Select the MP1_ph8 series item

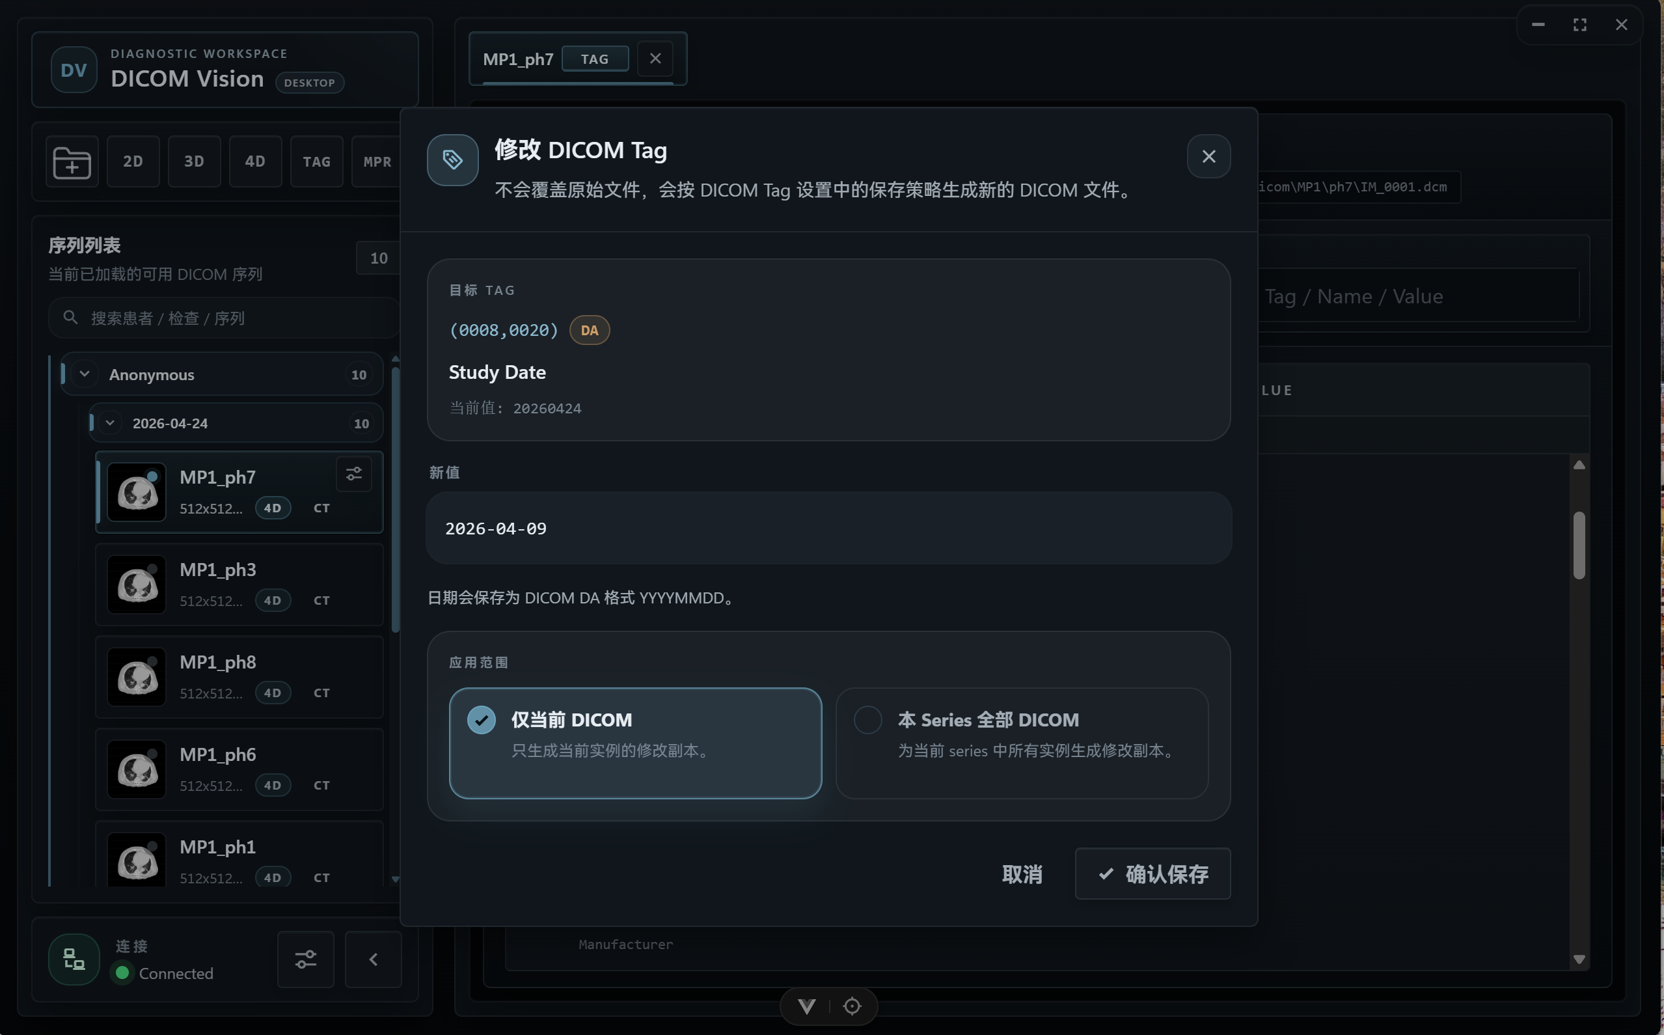click(x=239, y=677)
